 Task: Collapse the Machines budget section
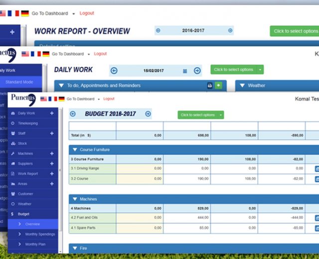pyautogui.click(x=75, y=199)
